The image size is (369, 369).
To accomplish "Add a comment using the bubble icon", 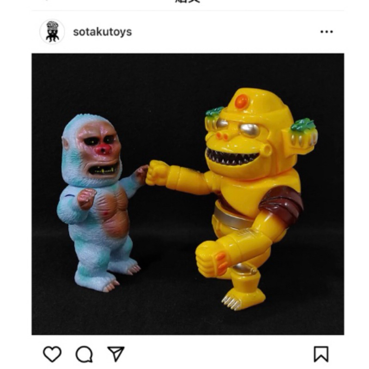I will click(84, 354).
